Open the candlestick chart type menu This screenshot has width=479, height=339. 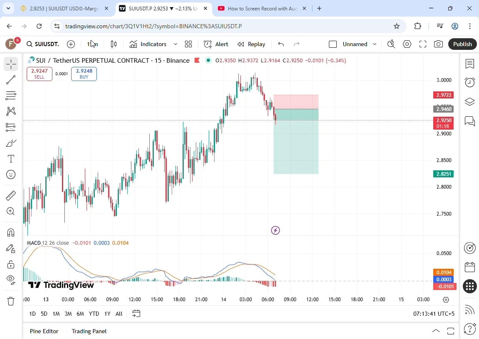point(114,44)
